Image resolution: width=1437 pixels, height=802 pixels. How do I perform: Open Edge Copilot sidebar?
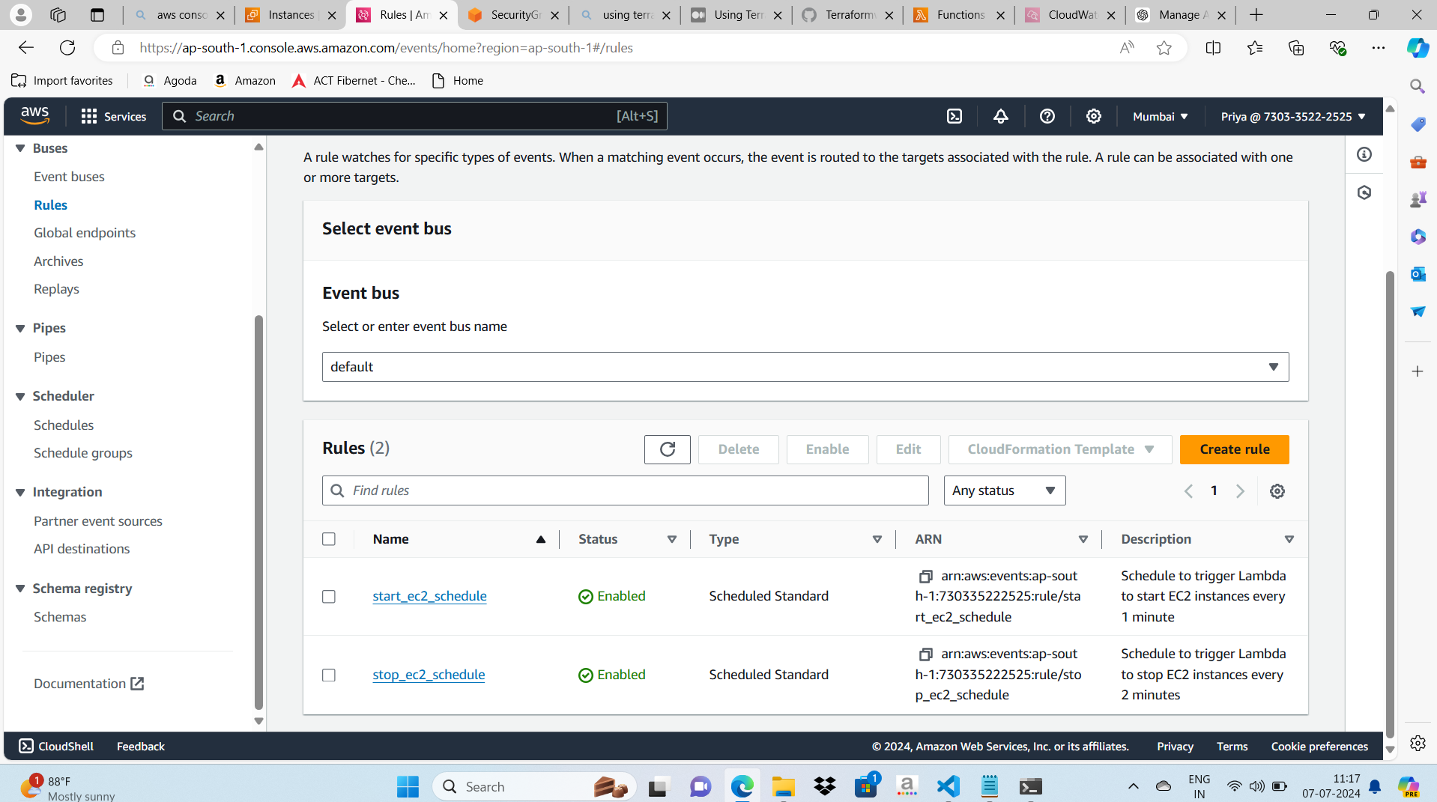[x=1418, y=48]
